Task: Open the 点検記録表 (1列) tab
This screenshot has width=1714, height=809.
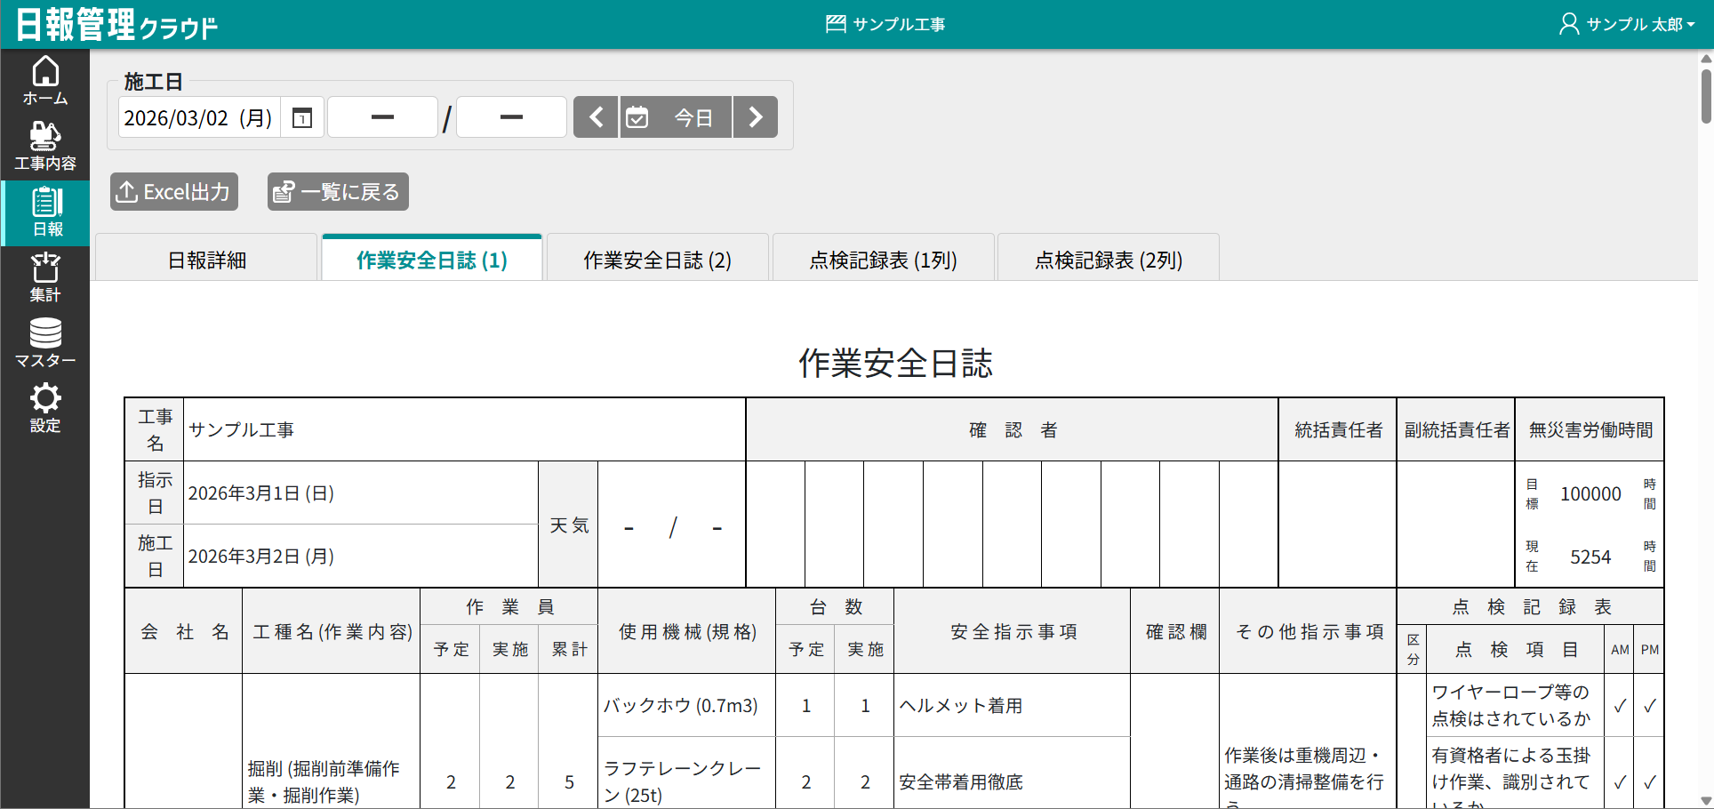Action: (x=883, y=260)
